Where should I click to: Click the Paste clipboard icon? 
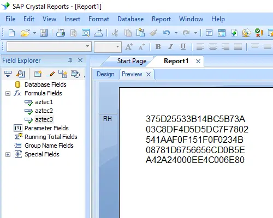[x=141, y=33]
